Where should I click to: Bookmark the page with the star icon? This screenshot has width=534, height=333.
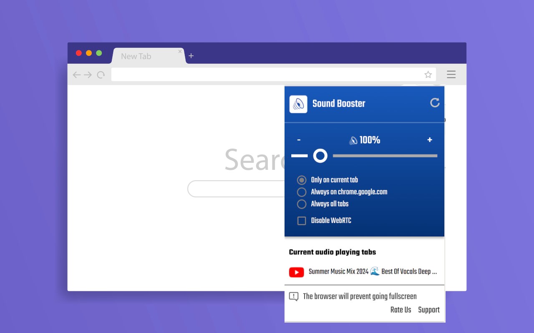click(x=428, y=75)
